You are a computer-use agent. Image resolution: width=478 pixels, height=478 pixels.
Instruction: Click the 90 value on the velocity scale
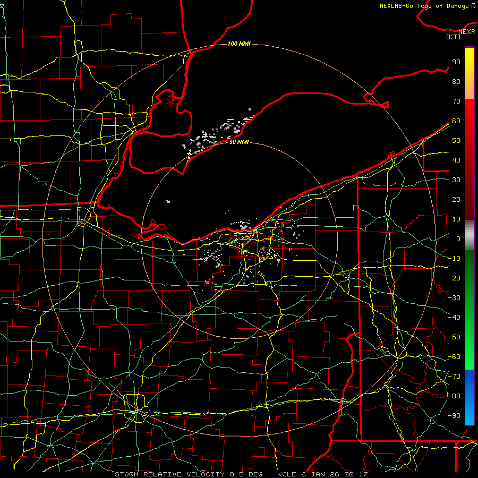pyautogui.click(x=456, y=62)
